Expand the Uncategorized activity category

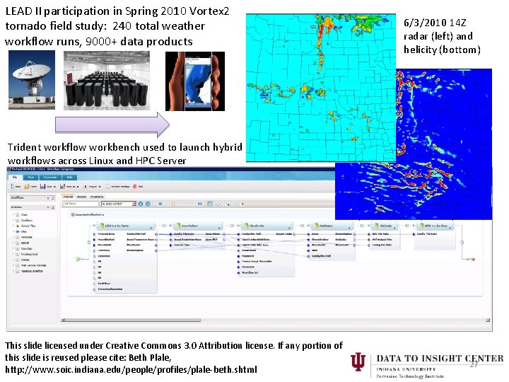tap(13, 254)
